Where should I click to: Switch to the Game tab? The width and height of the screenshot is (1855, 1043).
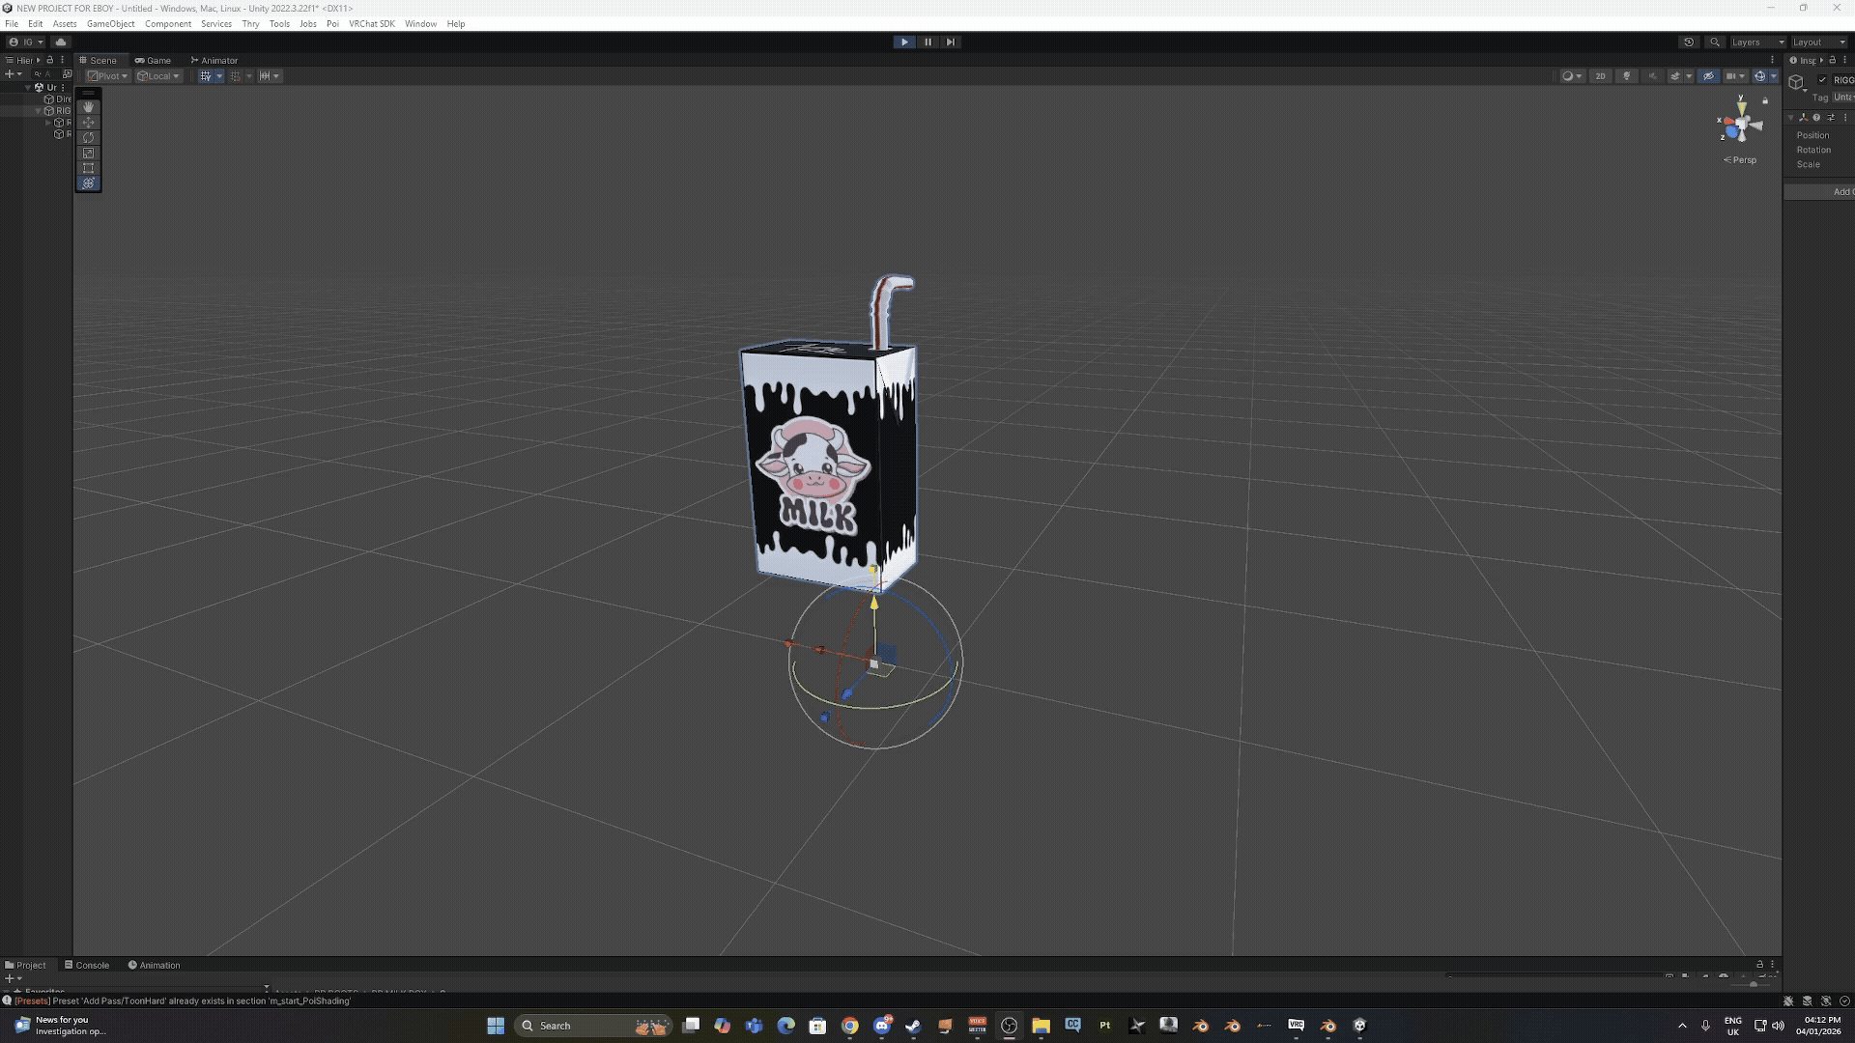[154, 60]
